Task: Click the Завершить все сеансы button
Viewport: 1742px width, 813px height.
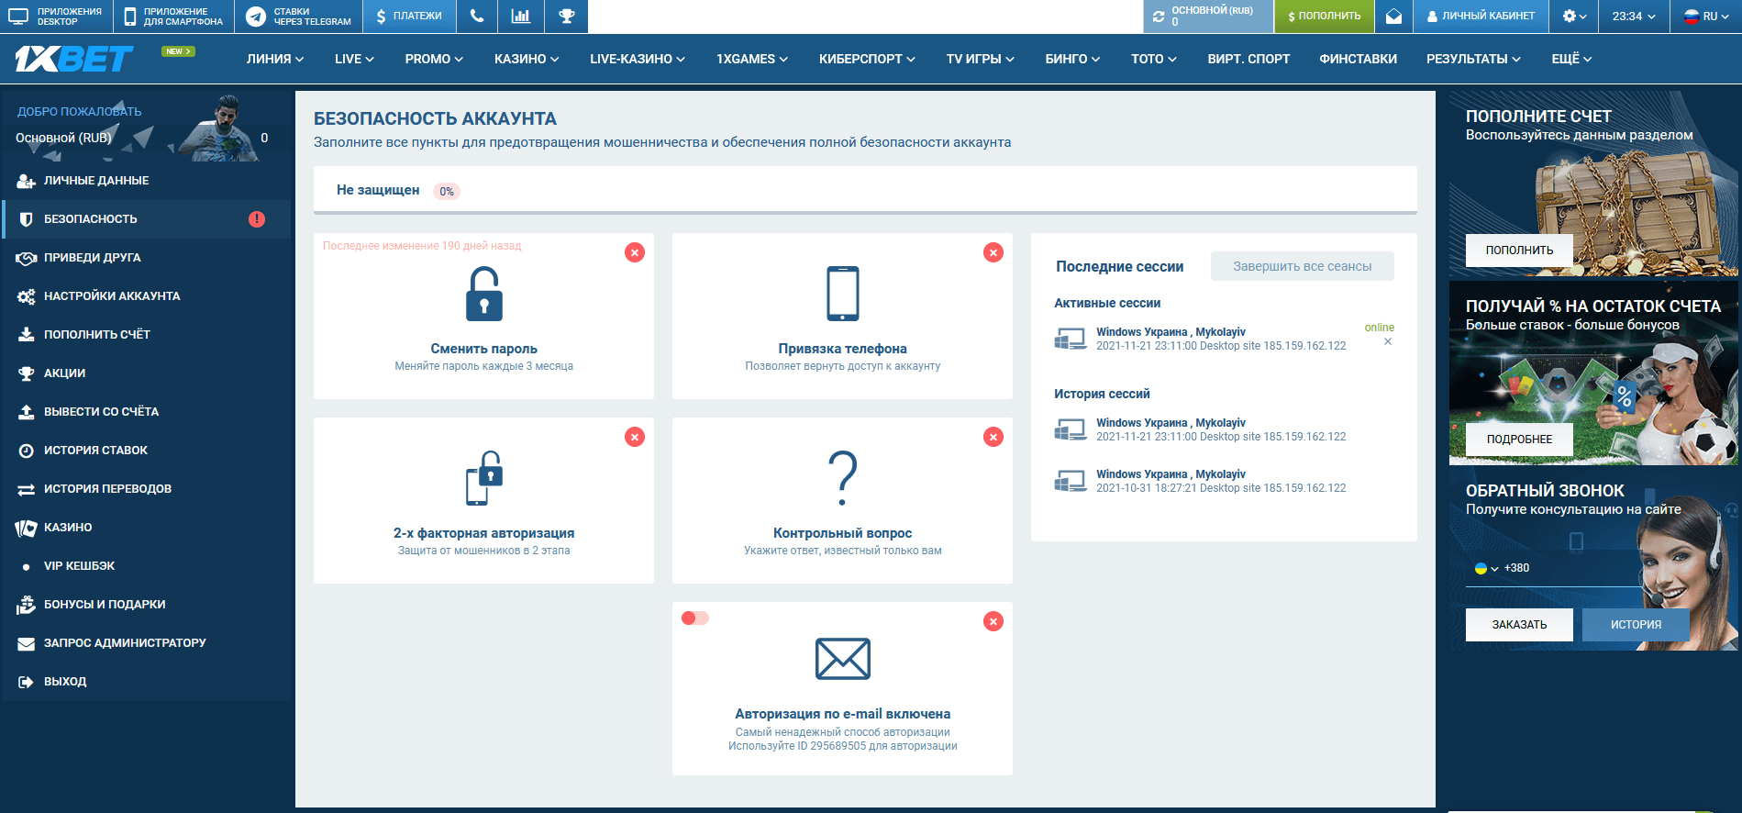Action: (x=1302, y=267)
